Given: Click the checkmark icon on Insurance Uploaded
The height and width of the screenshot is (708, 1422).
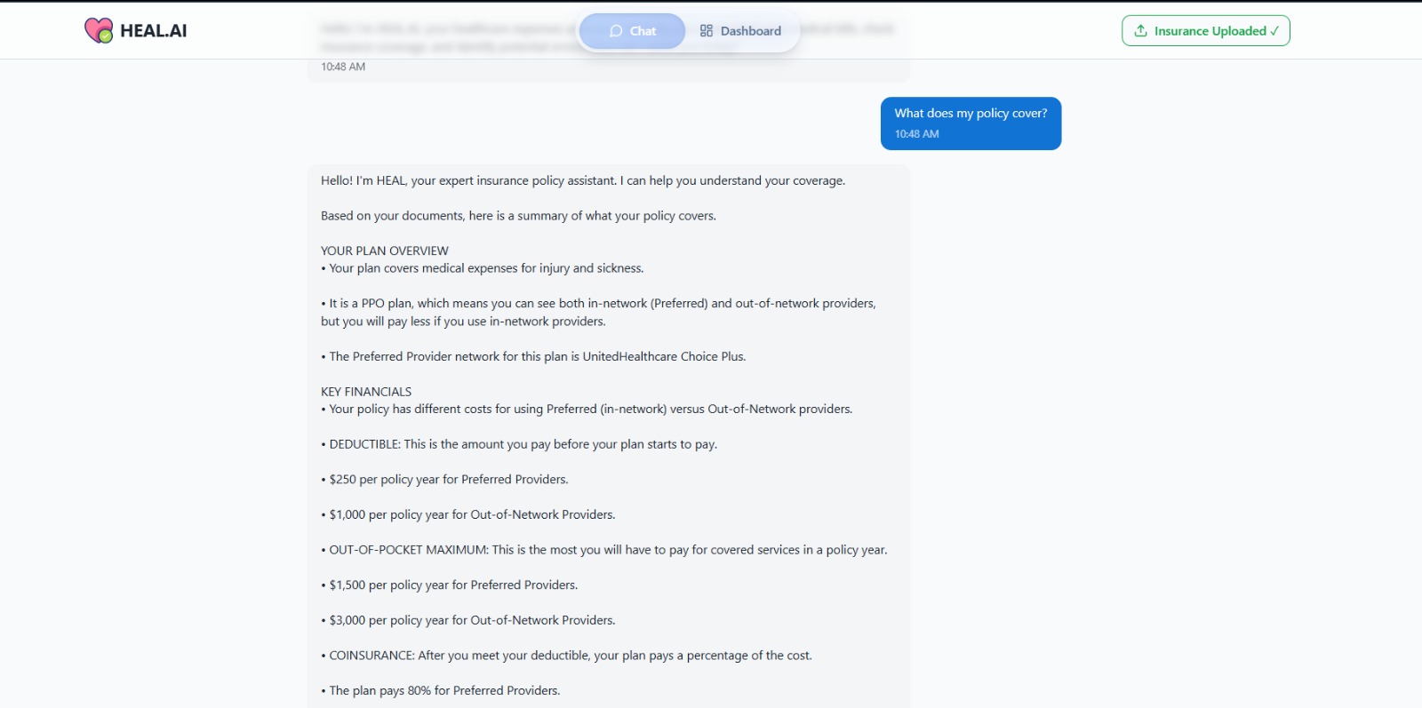Looking at the screenshot, I should click(x=1274, y=31).
